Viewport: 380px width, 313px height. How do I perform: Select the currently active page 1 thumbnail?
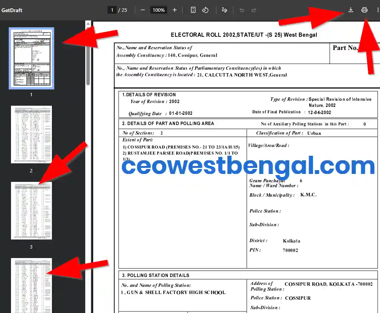tap(31, 58)
